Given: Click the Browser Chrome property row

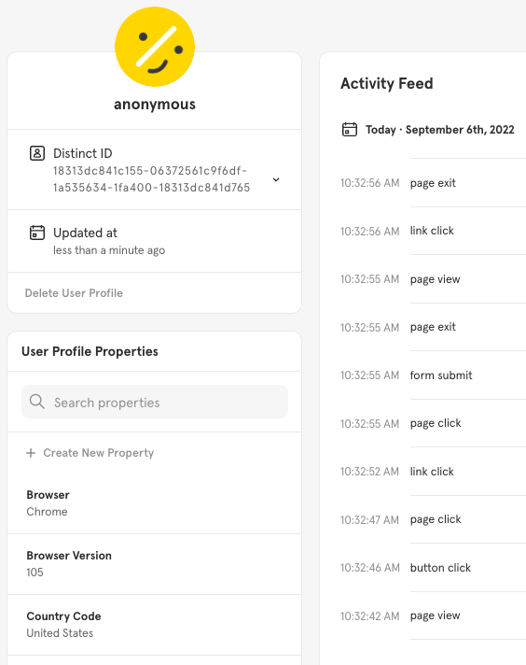Looking at the screenshot, I should tap(155, 503).
